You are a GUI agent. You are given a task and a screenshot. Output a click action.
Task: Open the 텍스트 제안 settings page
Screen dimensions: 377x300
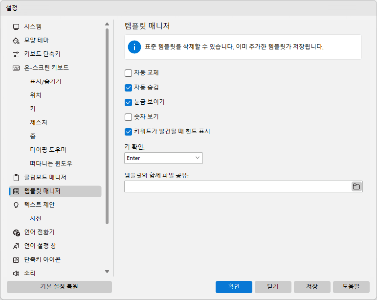(55, 205)
